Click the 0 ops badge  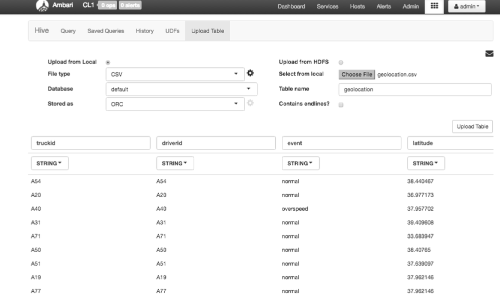coord(108,5)
